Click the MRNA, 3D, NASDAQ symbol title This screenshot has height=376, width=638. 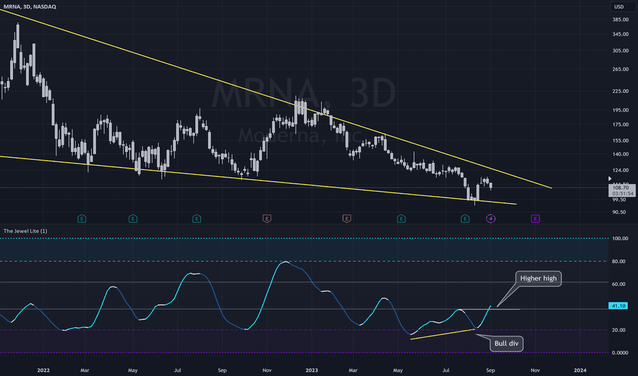(29, 7)
